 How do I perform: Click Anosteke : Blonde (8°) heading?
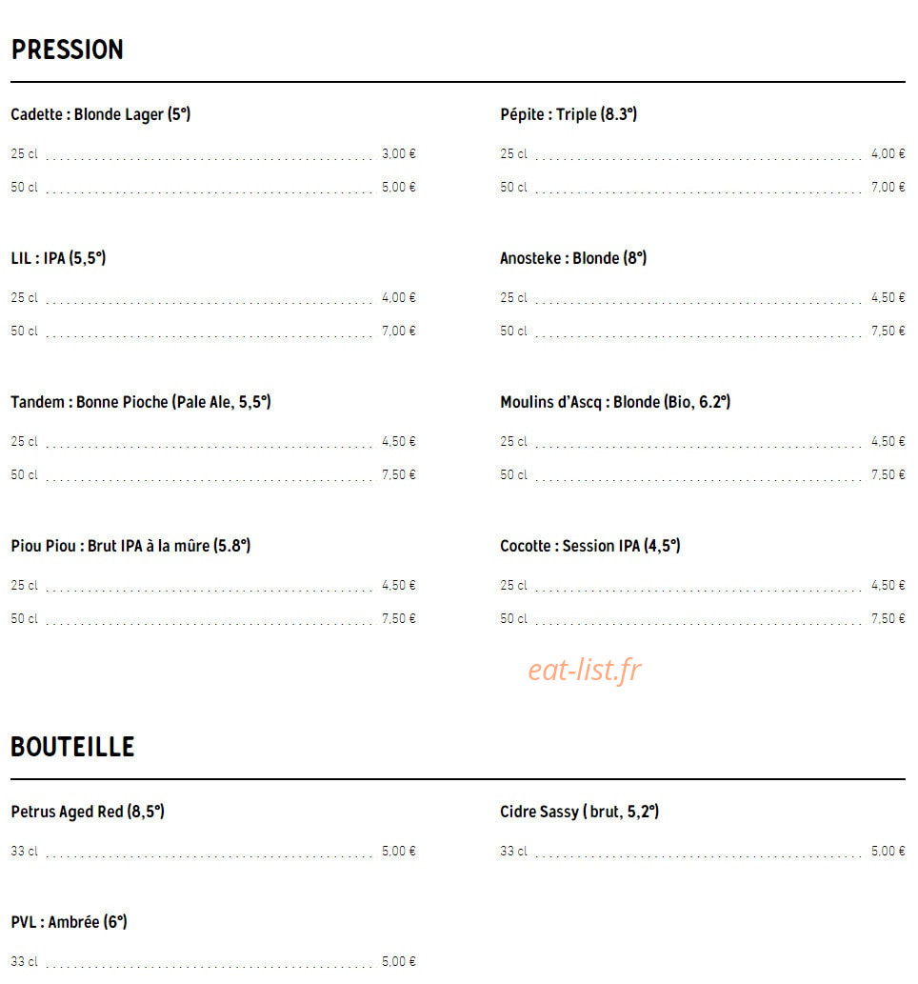(x=573, y=258)
